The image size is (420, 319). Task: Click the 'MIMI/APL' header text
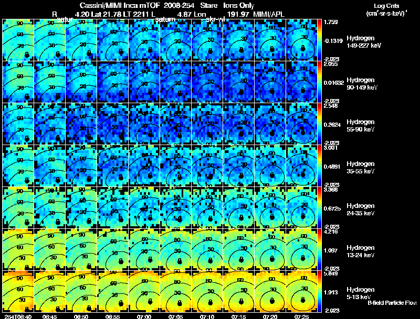coord(269,14)
